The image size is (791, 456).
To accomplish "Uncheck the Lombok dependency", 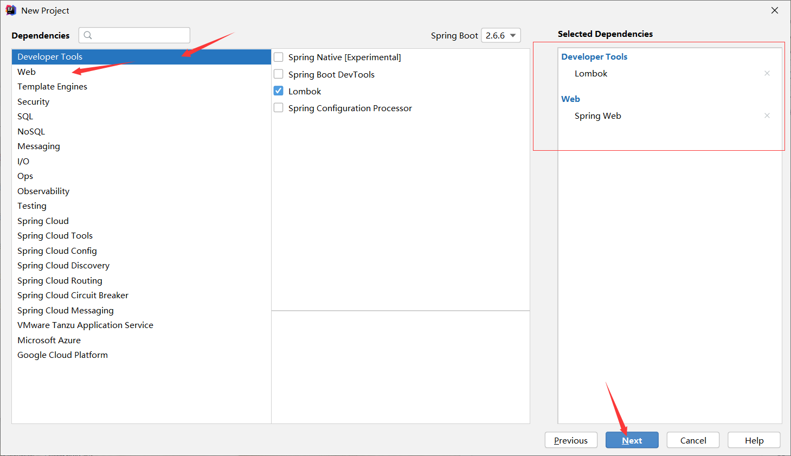I will point(279,91).
